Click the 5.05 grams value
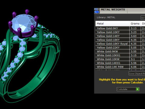The image size is (145, 109). point(134,48)
